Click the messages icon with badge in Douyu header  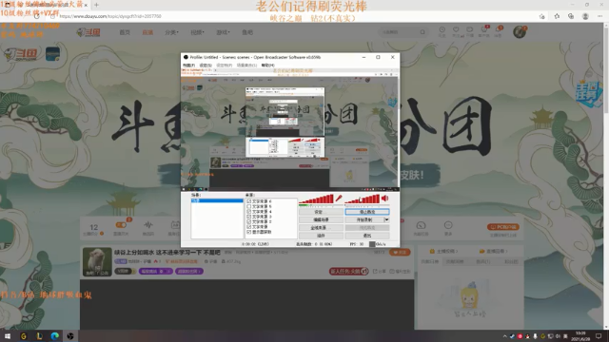coord(499,29)
